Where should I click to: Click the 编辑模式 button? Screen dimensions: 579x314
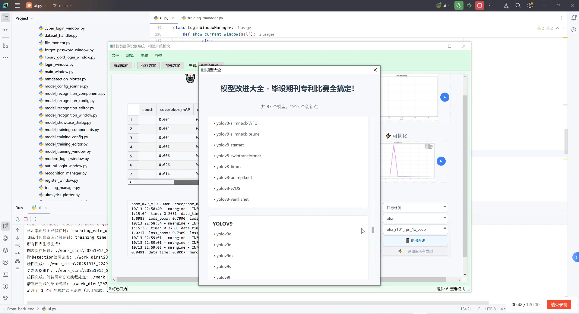[121, 65]
